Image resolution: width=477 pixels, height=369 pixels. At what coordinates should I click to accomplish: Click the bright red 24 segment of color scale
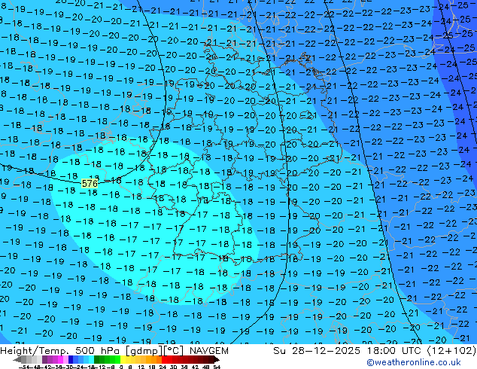(x=164, y=359)
